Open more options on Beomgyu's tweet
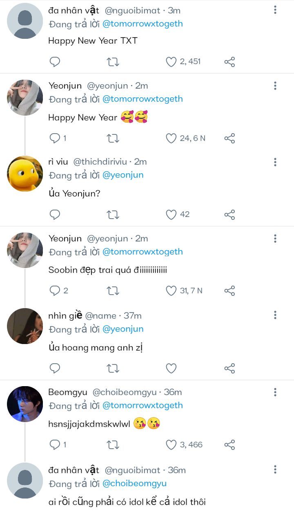Image resolution: width=294 pixels, height=512 pixels. coord(275,392)
